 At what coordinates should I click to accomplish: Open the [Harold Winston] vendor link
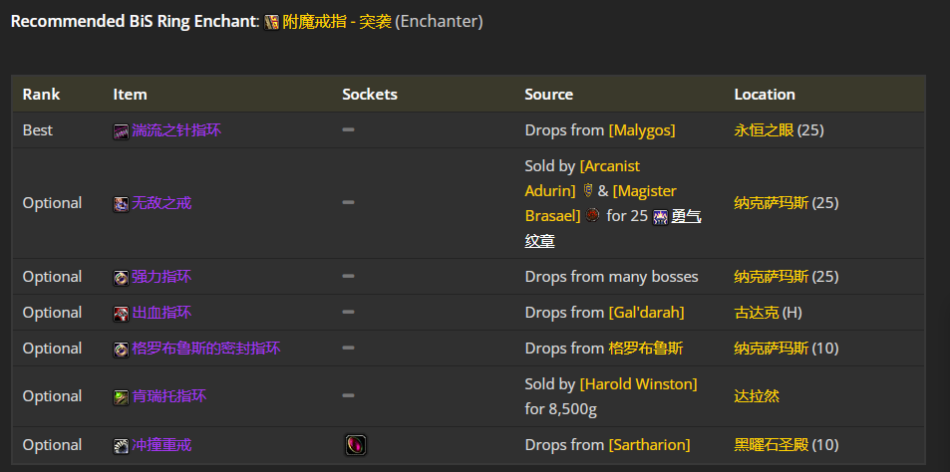coord(639,383)
